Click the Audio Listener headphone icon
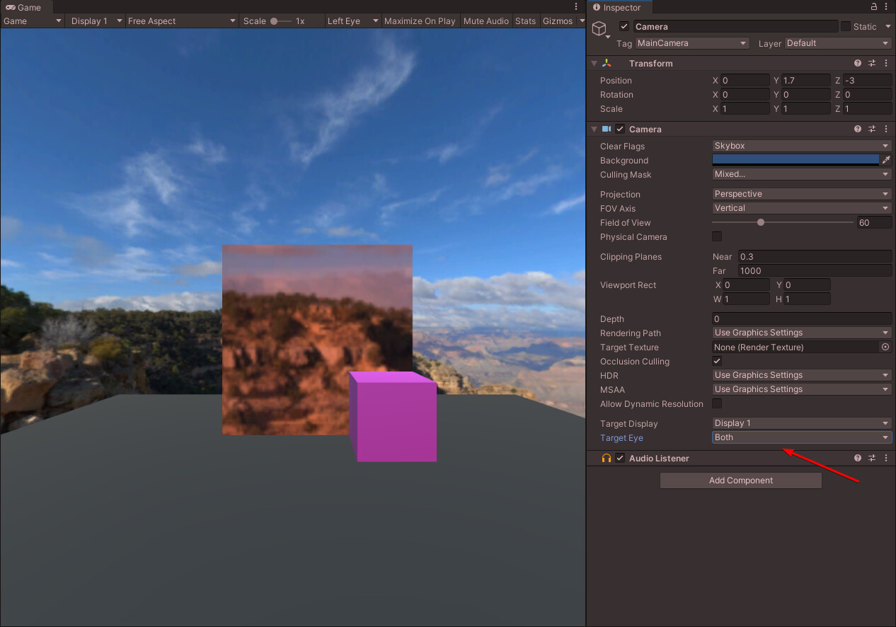The image size is (896, 627). [x=606, y=458]
